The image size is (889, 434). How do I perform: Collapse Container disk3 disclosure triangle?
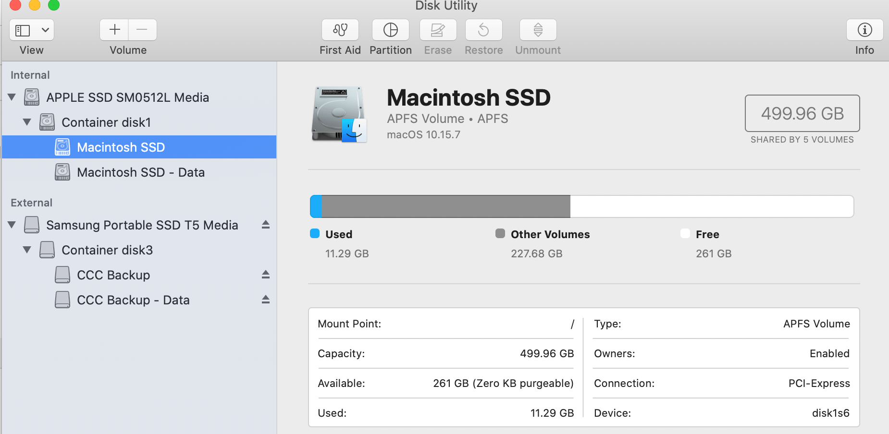tap(27, 250)
